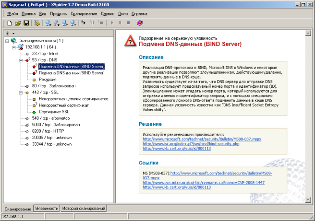Collapse the Сканируемые хосты root node
Screen dimensions: 315x221
click(7, 41)
